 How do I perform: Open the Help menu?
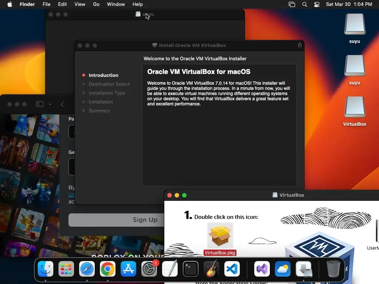tap(138, 4)
